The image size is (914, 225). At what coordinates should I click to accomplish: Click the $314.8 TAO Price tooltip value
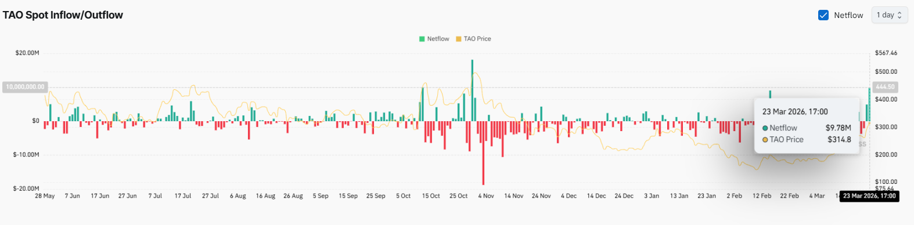(839, 140)
